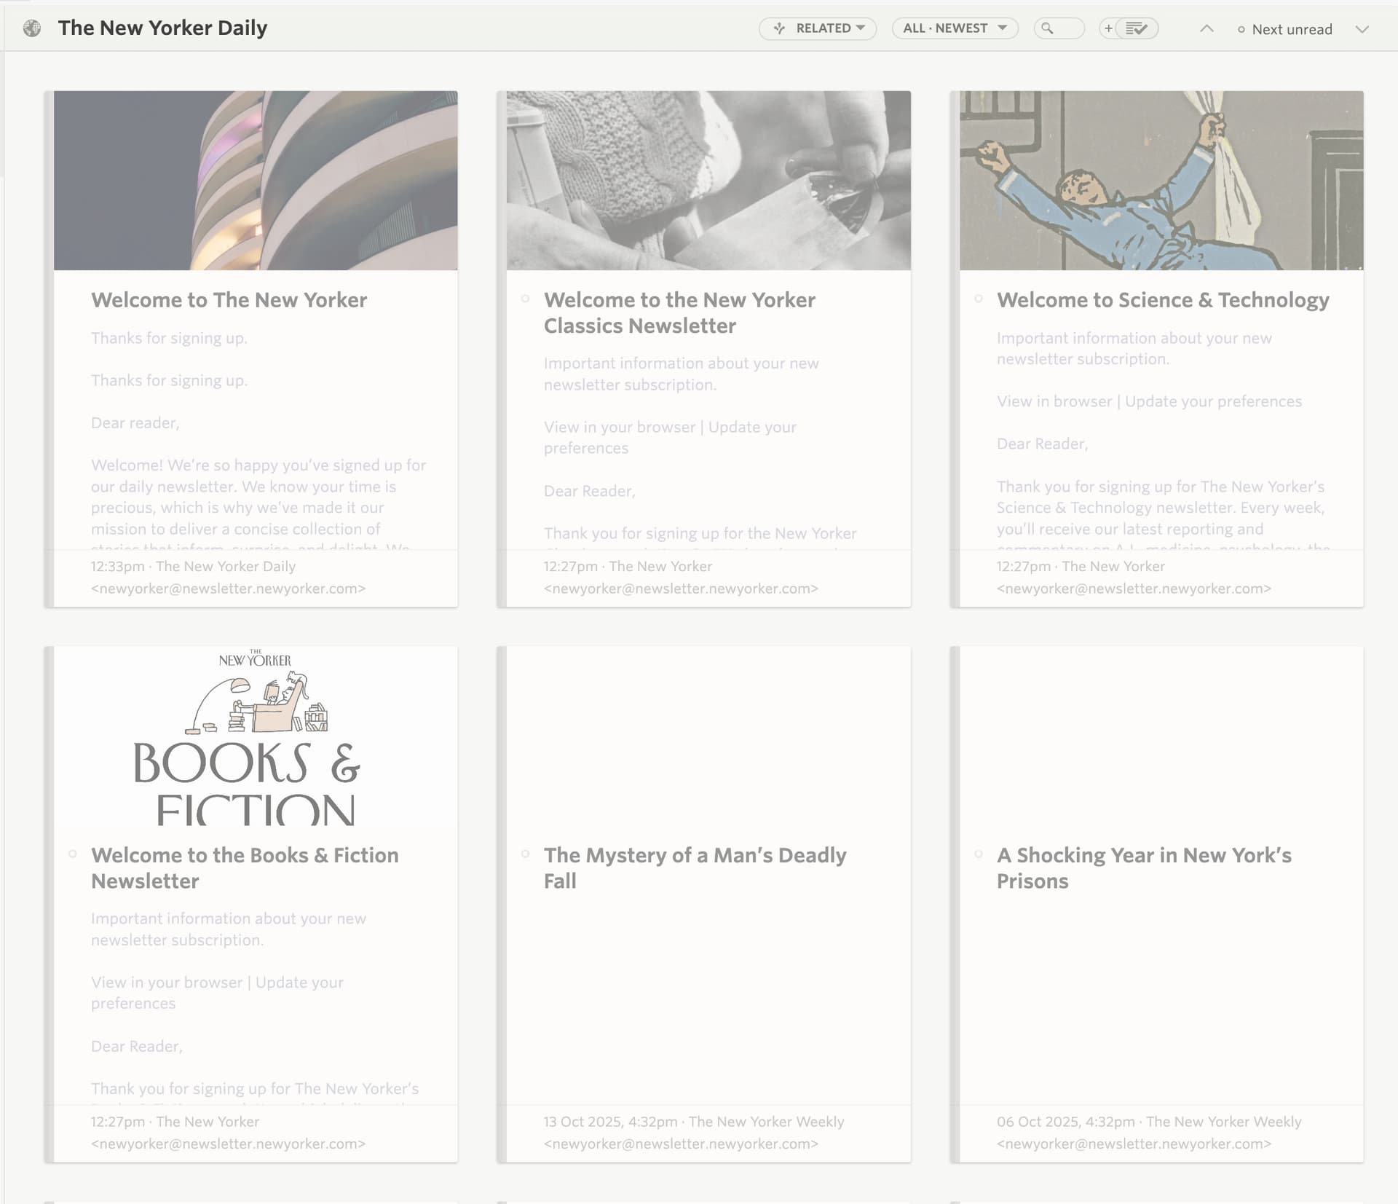Viewport: 1398px width, 1204px height.
Task: Go to previous story with up chevron
Action: (1207, 28)
